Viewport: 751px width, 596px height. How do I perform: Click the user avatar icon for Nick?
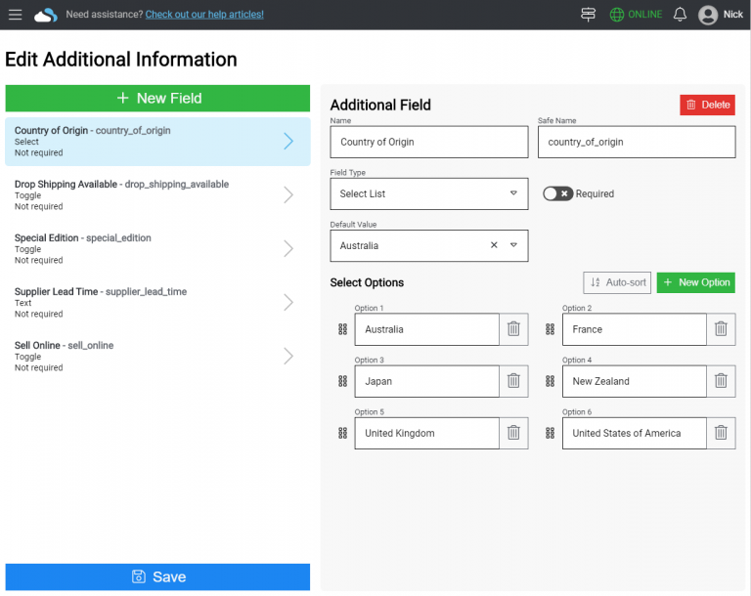click(708, 15)
